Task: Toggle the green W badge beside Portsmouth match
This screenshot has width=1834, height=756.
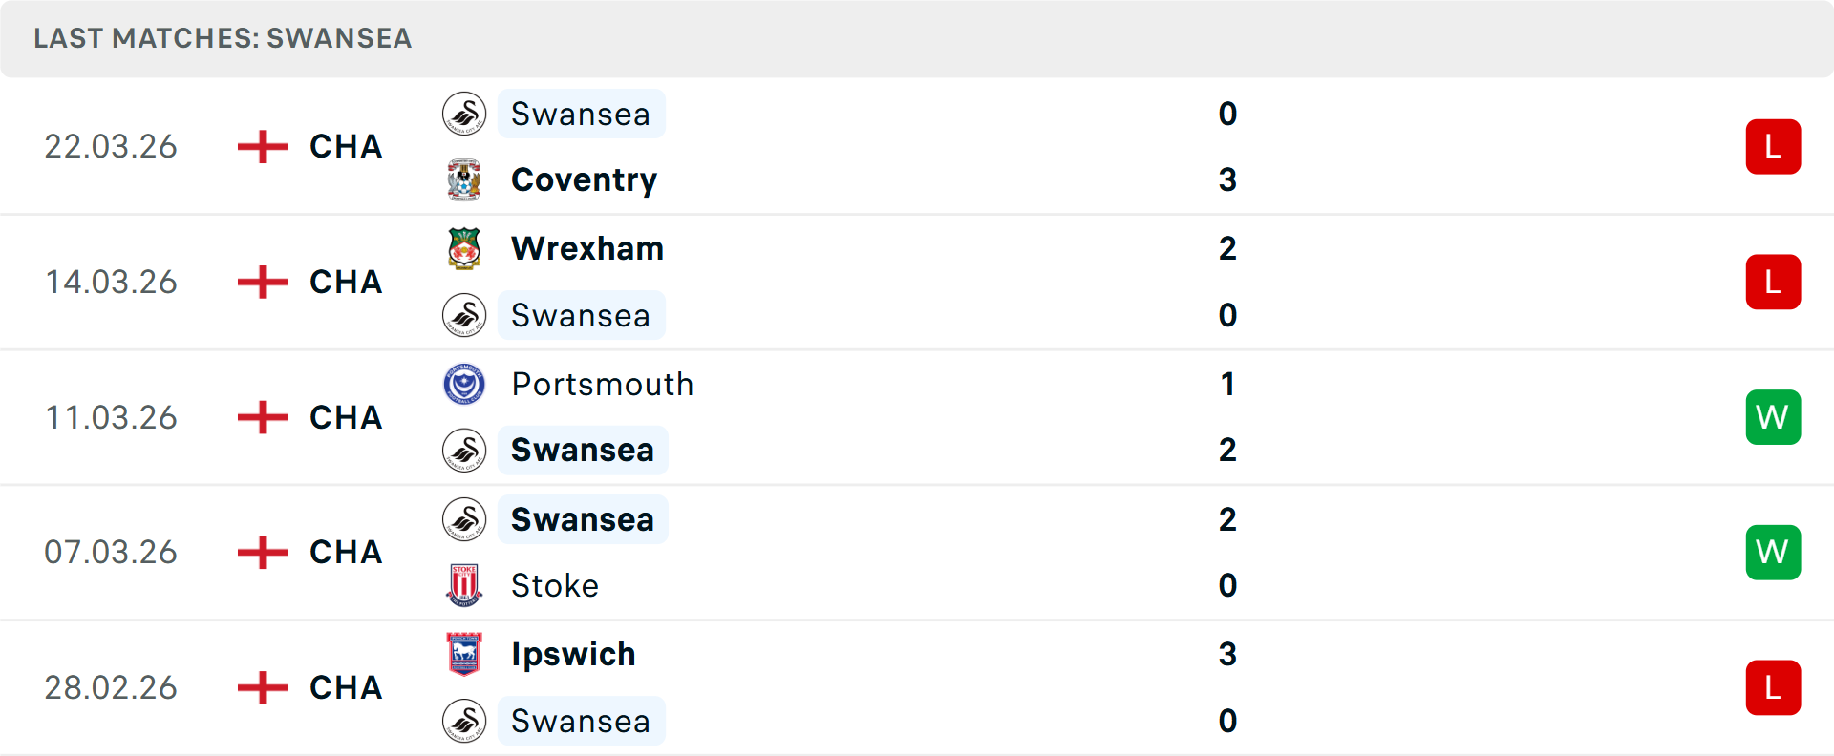Action: [1773, 417]
